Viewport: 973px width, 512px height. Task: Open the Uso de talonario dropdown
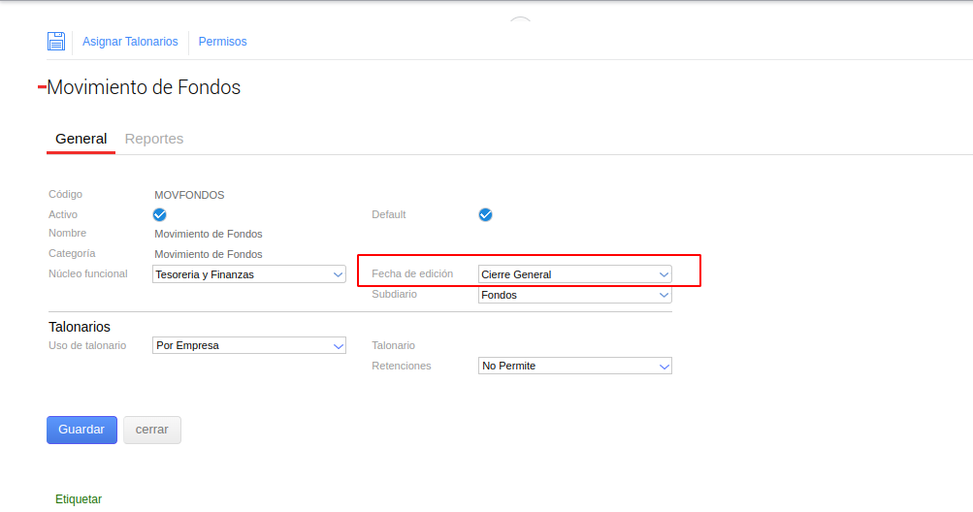pos(249,345)
